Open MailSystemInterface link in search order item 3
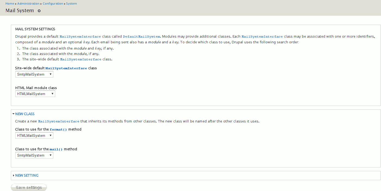This screenshot has height=191, width=381. point(81,59)
